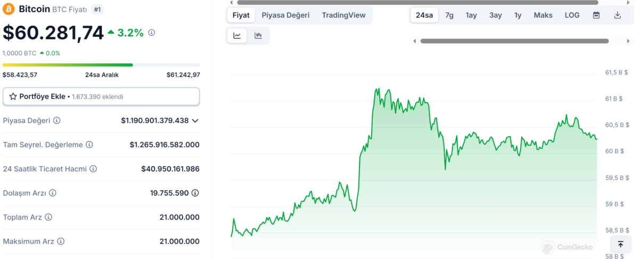
Task: Show info for Piyasa Değeri
Action: click(x=57, y=121)
